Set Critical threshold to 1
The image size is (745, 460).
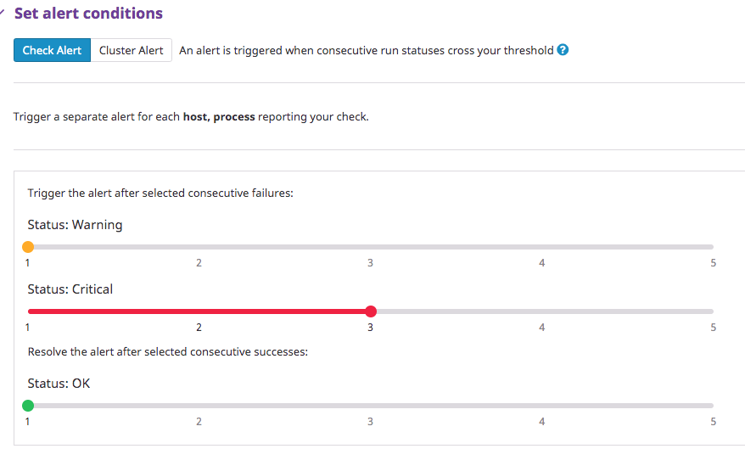28,311
